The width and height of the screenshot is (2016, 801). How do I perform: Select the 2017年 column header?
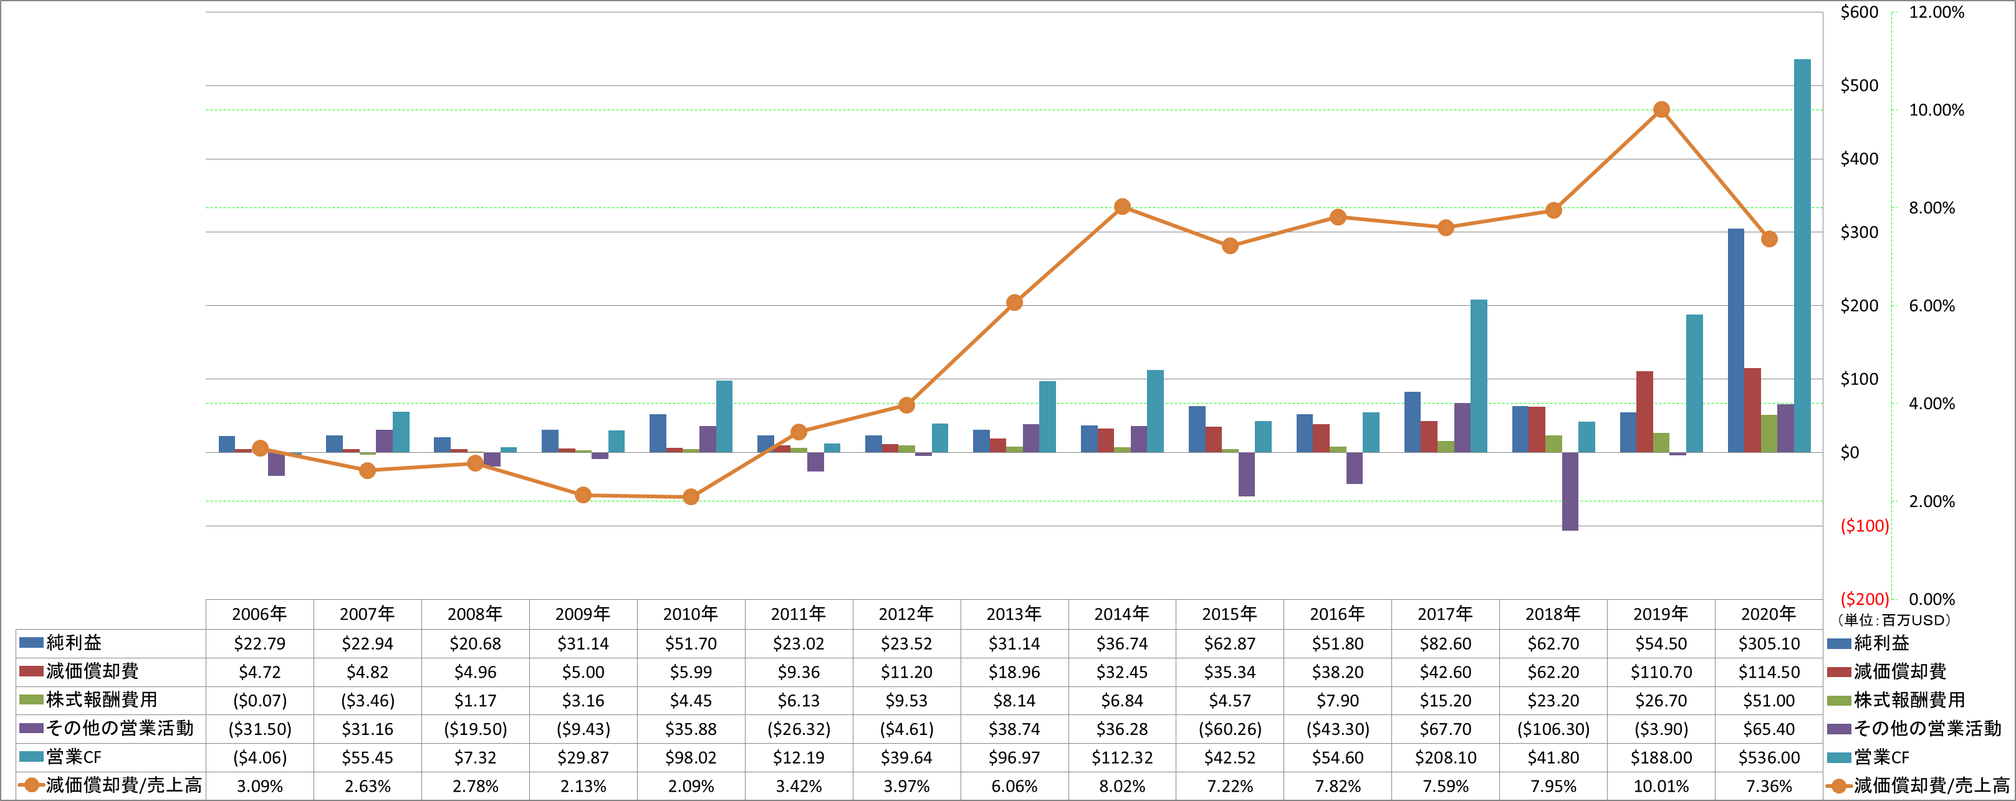point(1445,614)
